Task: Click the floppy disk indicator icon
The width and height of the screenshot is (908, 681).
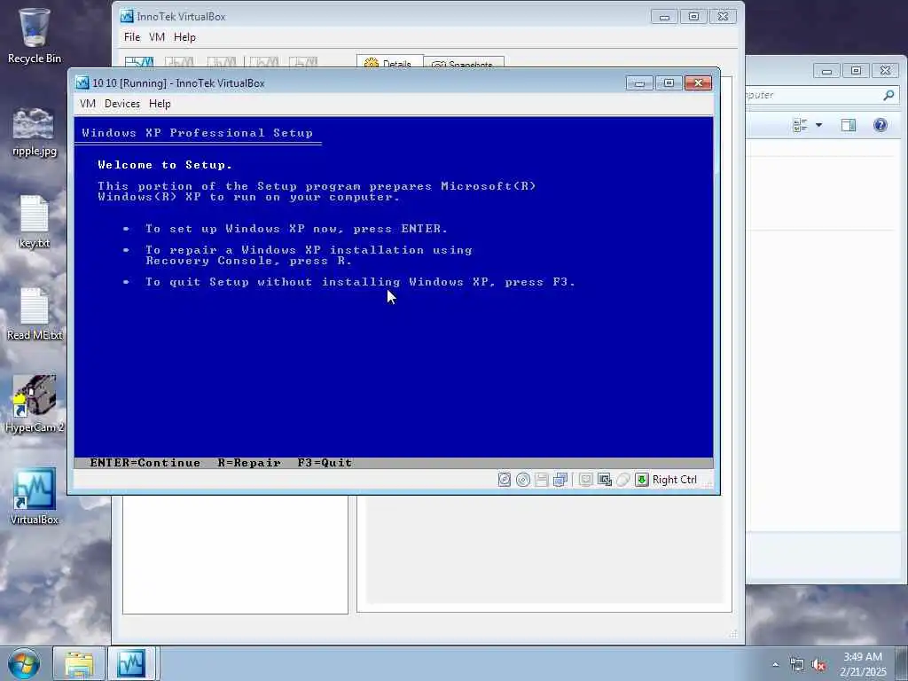Action: 542,480
